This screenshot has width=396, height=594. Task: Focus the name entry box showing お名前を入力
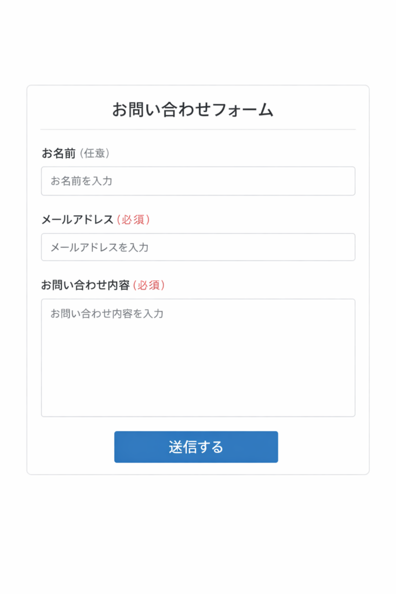[198, 180]
